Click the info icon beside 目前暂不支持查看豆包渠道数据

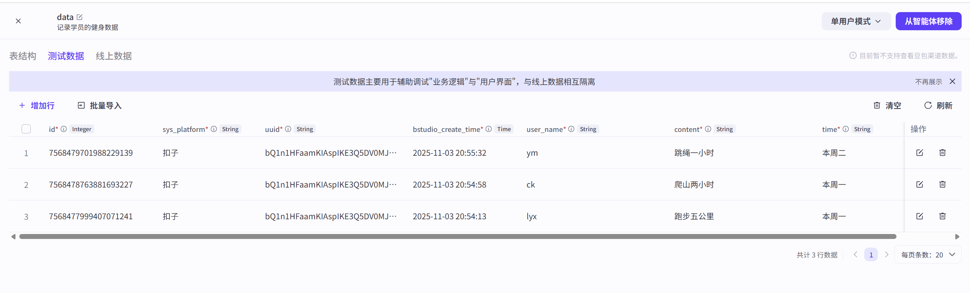tap(853, 56)
